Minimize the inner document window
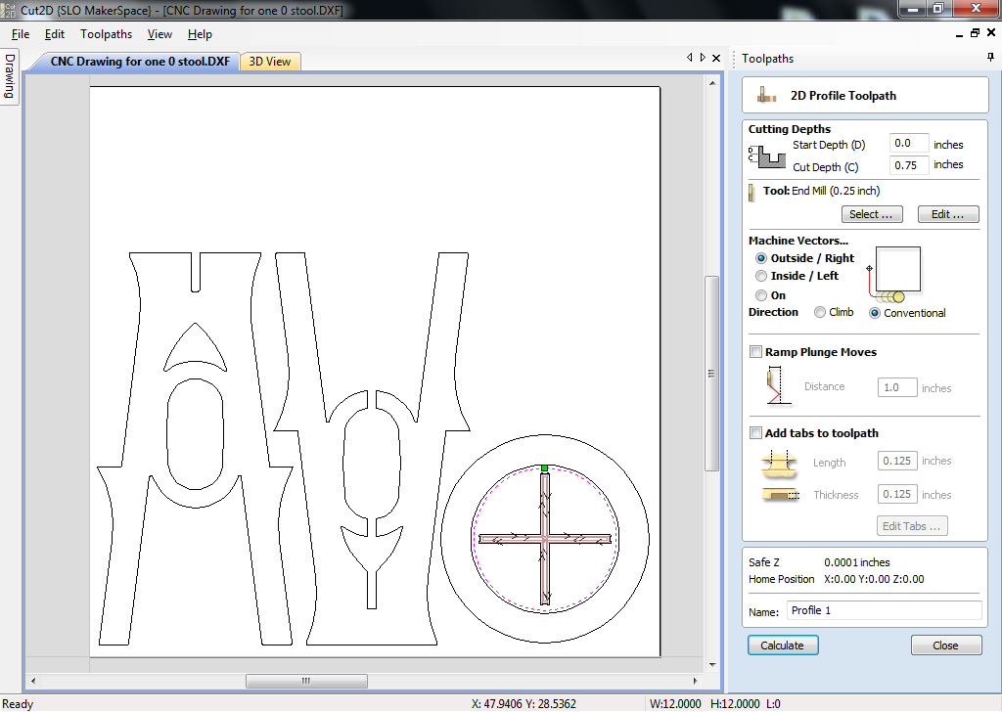Viewport: 1002px width, 712px height. click(x=959, y=34)
